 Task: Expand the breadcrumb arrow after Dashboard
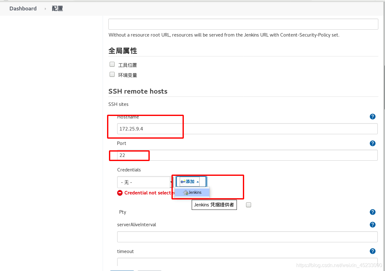(45, 9)
